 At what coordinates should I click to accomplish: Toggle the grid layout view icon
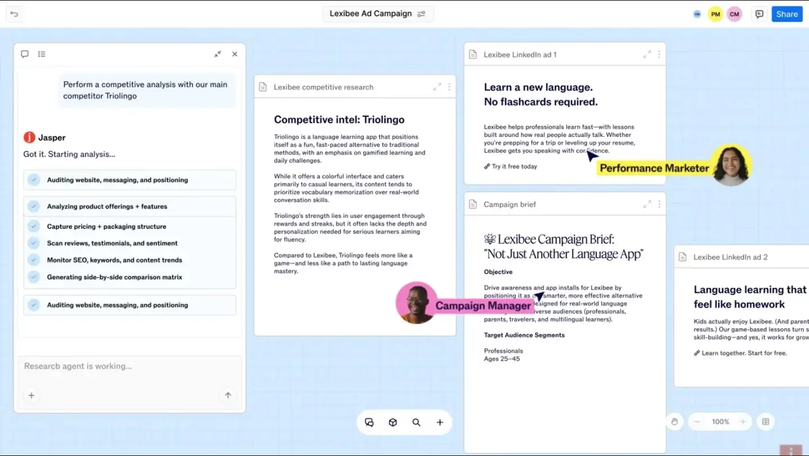coord(765,422)
